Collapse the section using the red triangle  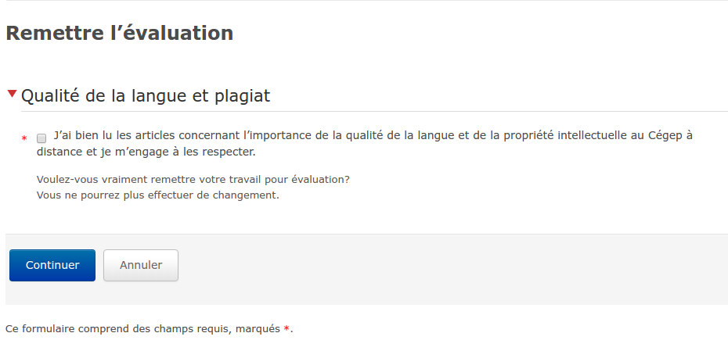point(12,95)
